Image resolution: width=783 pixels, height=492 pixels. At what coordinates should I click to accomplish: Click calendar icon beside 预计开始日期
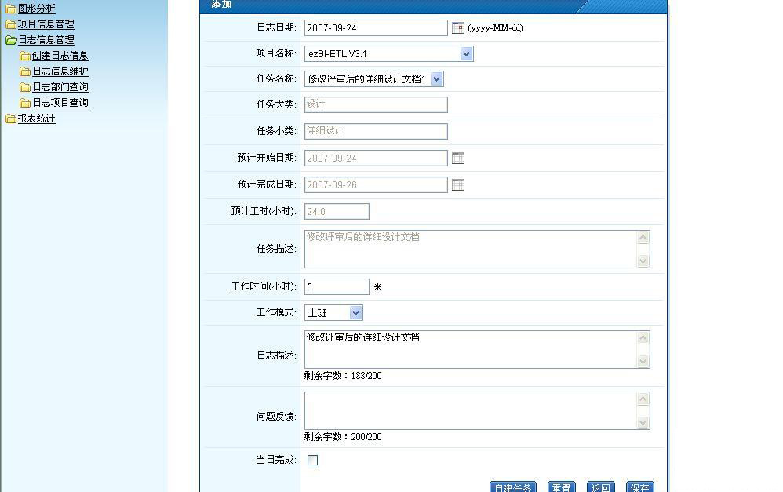point(458,158)
